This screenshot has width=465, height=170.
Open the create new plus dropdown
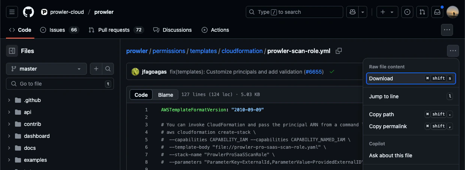click(387, 12)
